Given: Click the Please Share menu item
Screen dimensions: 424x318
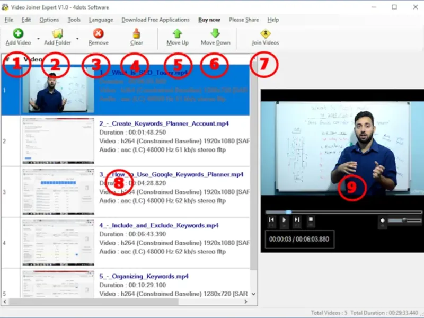Looking at the screenshot, I should pos(244,20).
